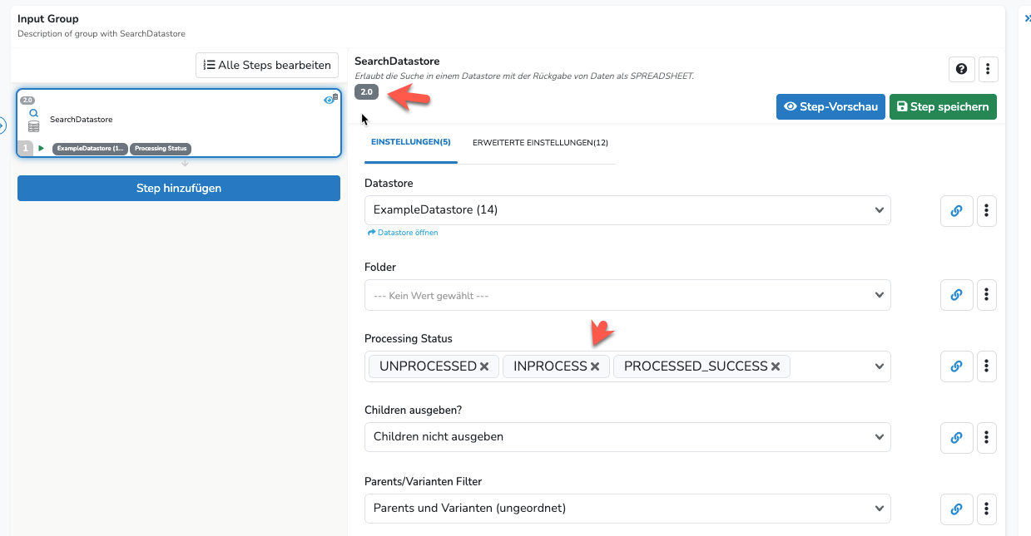This screenshot has height=536, width=1031.
Task: Switch to Erweiterte Einstellungen tab
Action: pos(540,143)
